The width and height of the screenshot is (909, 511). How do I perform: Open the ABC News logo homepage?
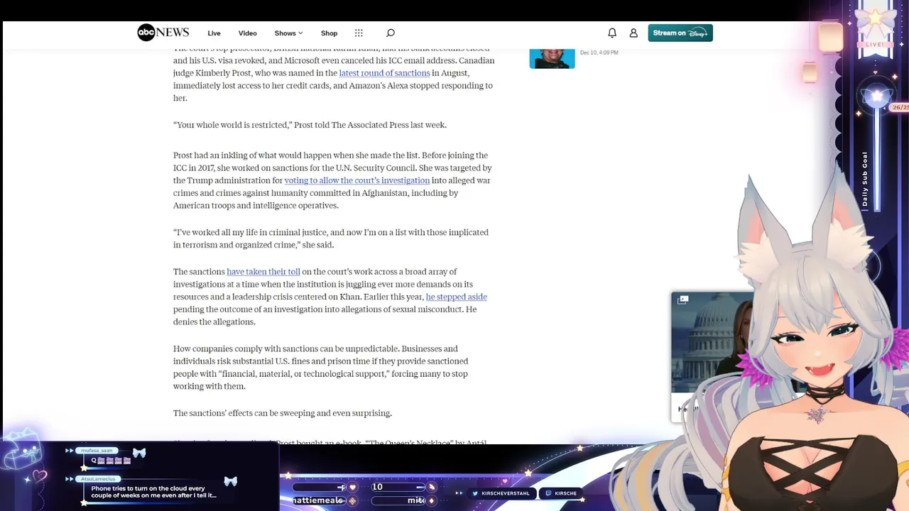pos(163,33)
